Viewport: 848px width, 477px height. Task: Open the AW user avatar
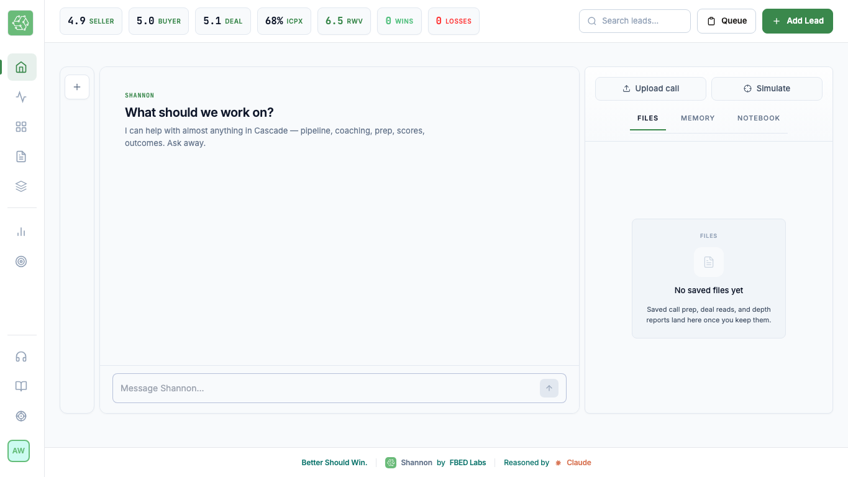(19, 451)
